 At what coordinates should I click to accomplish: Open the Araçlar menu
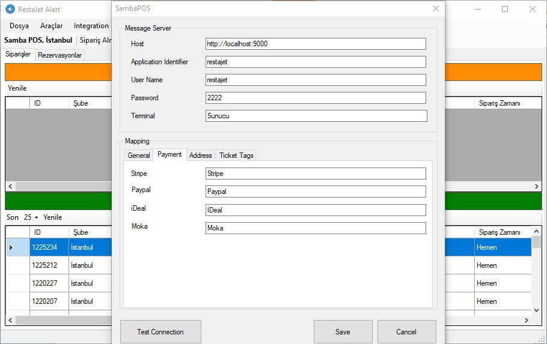51,26
